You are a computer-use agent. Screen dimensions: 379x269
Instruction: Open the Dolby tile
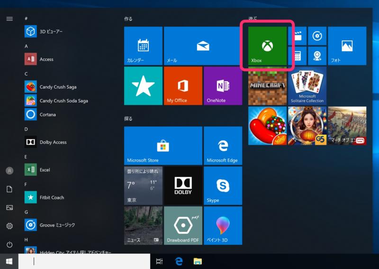[x=183, y=186]
